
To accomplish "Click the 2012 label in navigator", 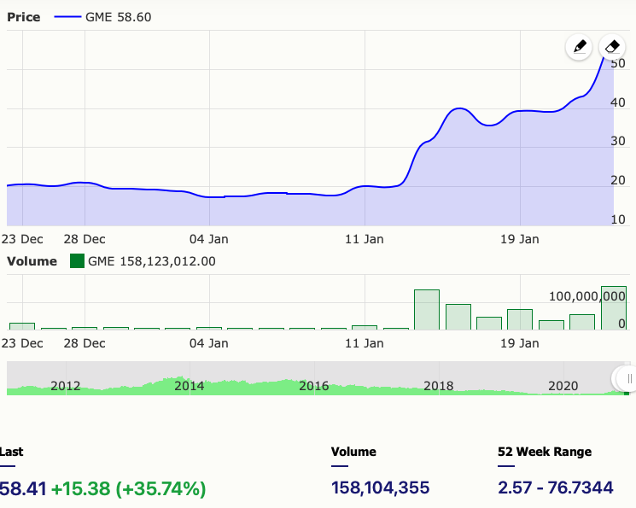I will pos(65,385).
